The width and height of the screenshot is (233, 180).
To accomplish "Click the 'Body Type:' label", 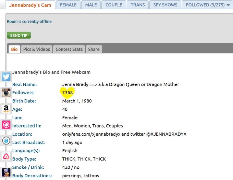I will pyautogui.click(x=24, y=159).
